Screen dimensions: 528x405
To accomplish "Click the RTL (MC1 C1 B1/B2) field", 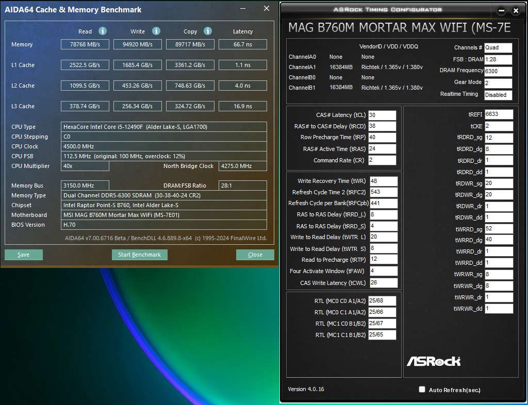I will (382, 335).
